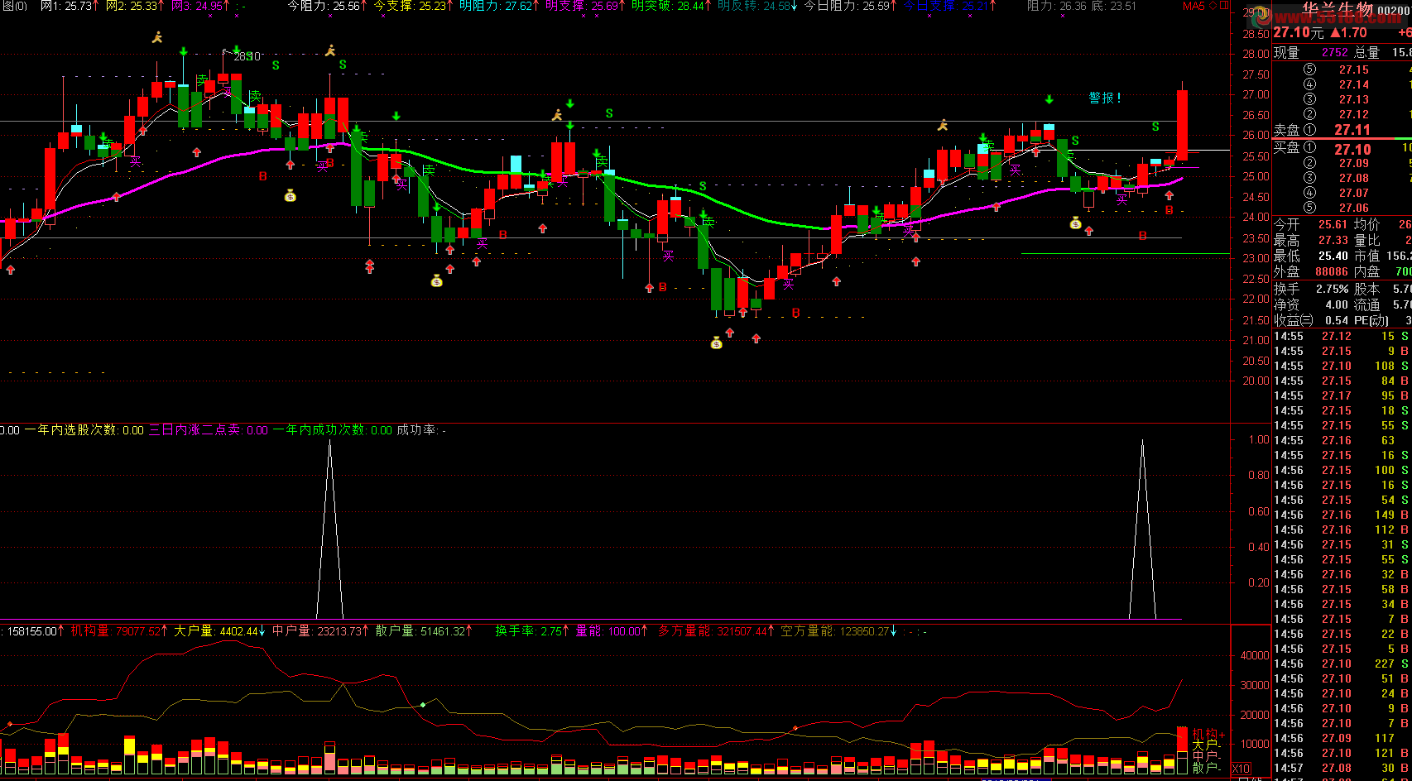1412x781 pixels.
Task: Click the money bag icon under the 24.00 pullback
Action: pos(1075,223)
